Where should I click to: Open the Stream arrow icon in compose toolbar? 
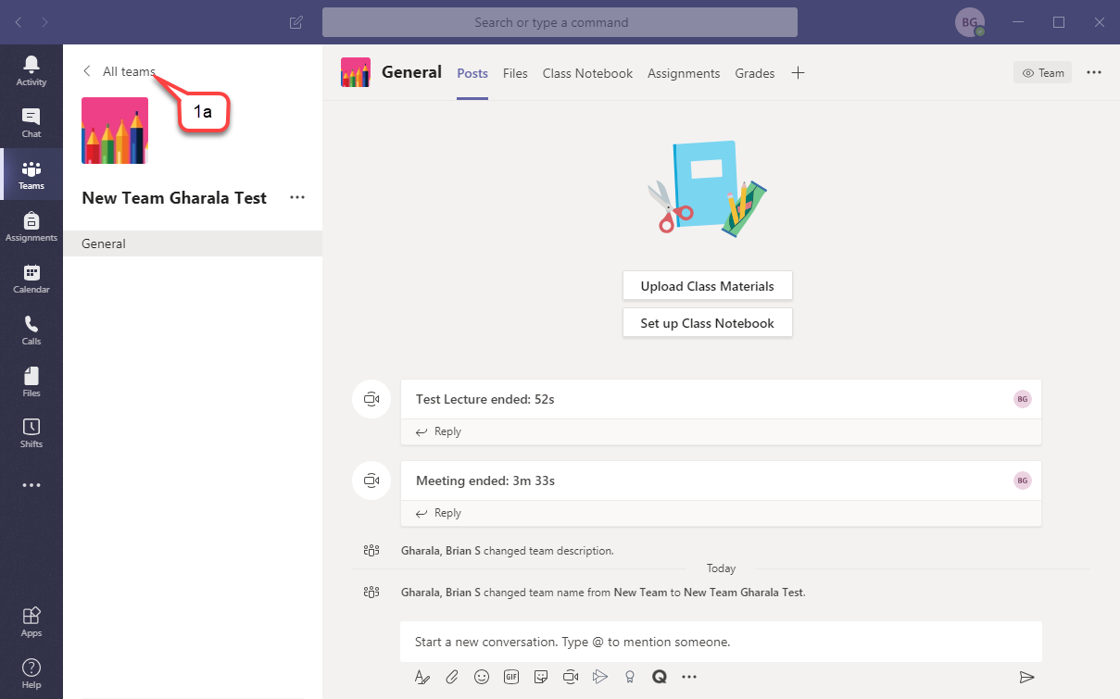600,677
